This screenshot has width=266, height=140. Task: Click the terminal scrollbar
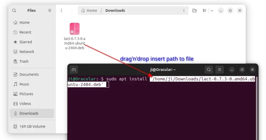click(x=257, y=109)
